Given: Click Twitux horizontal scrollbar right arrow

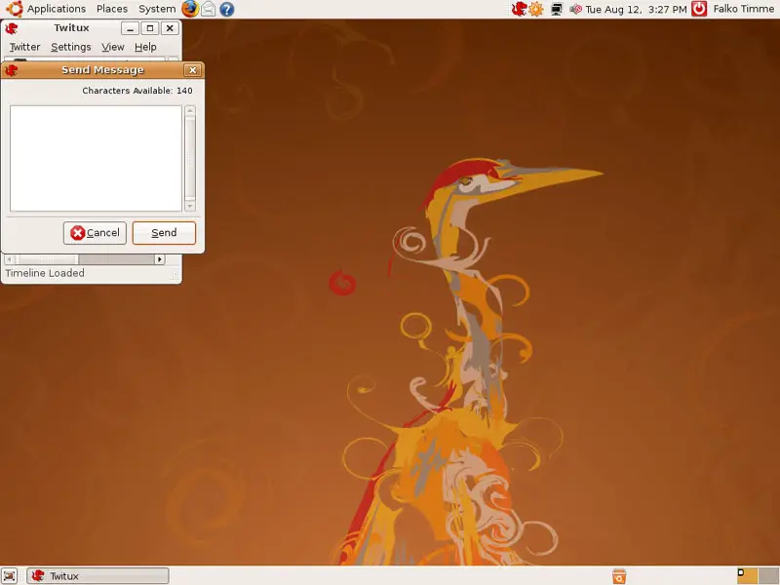Looking at the screenshot, I should click(160, 259).
